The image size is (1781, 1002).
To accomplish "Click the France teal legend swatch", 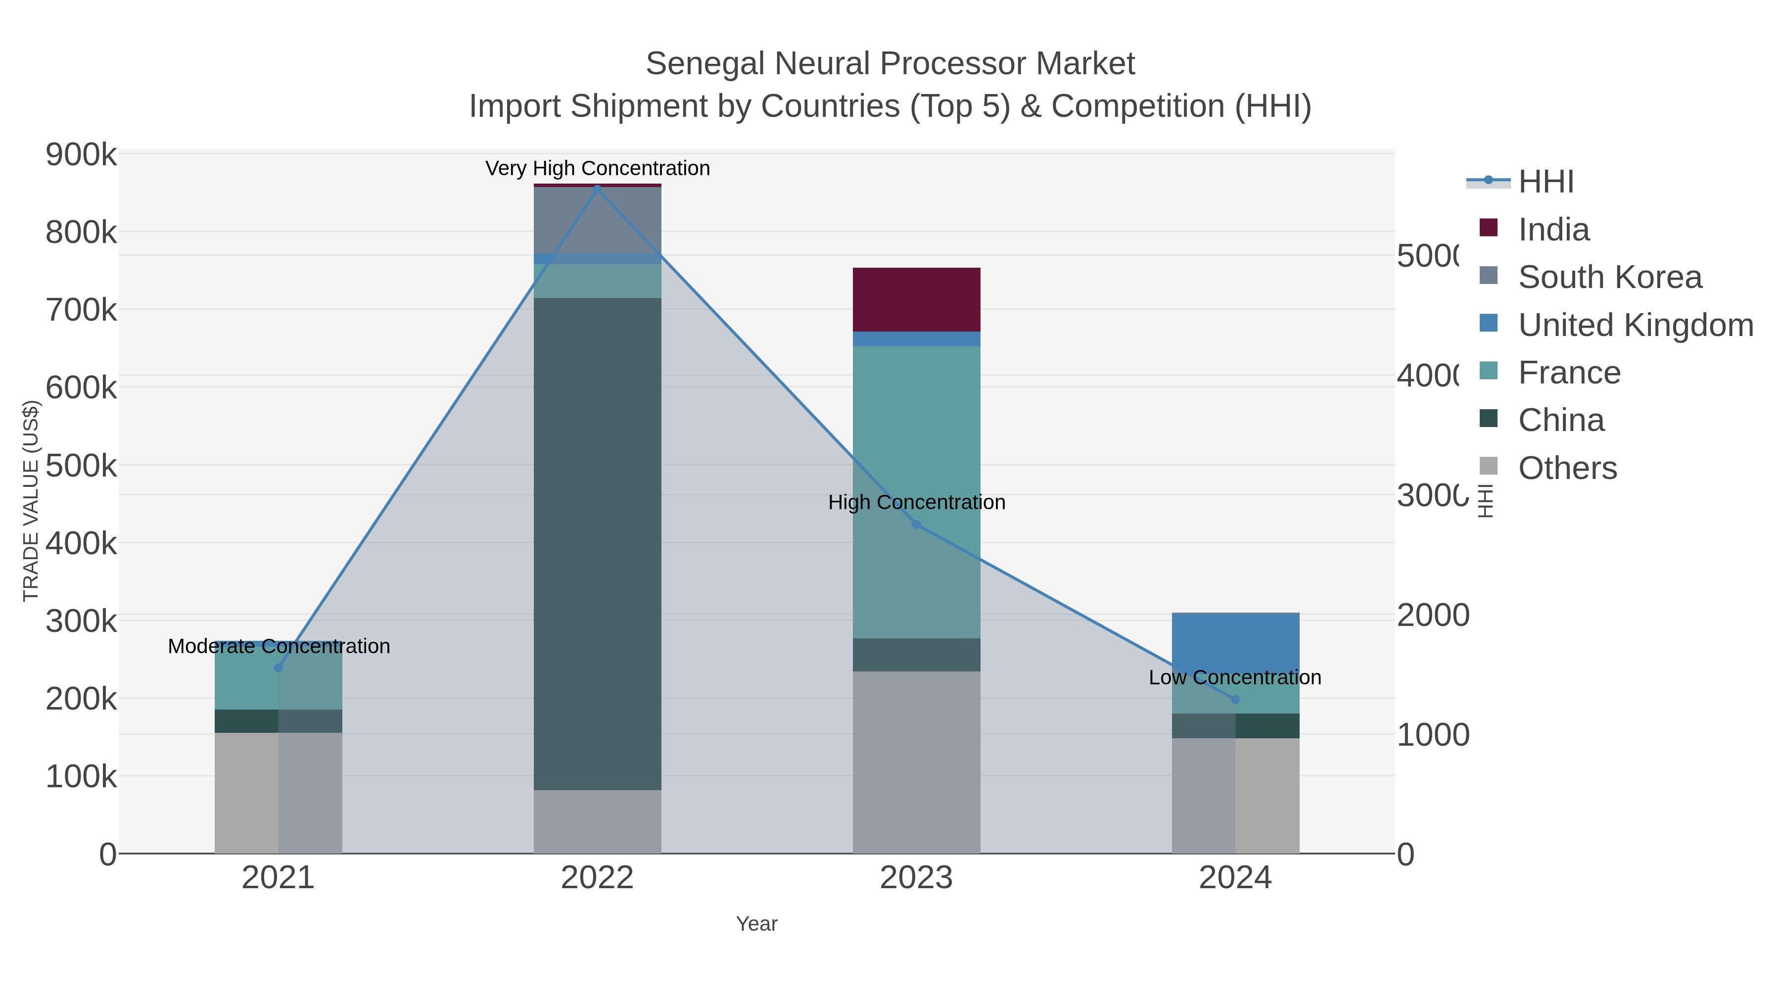I will tap(1489, 371).
